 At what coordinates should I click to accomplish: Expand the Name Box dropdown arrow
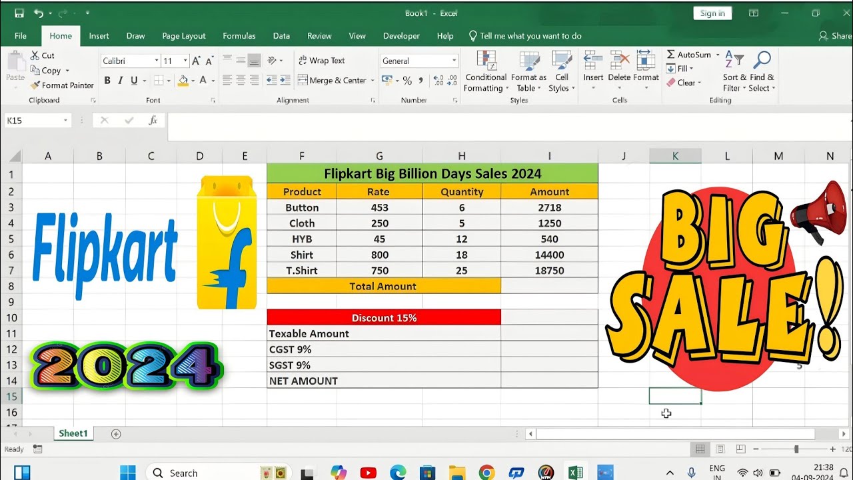(65, 121)
